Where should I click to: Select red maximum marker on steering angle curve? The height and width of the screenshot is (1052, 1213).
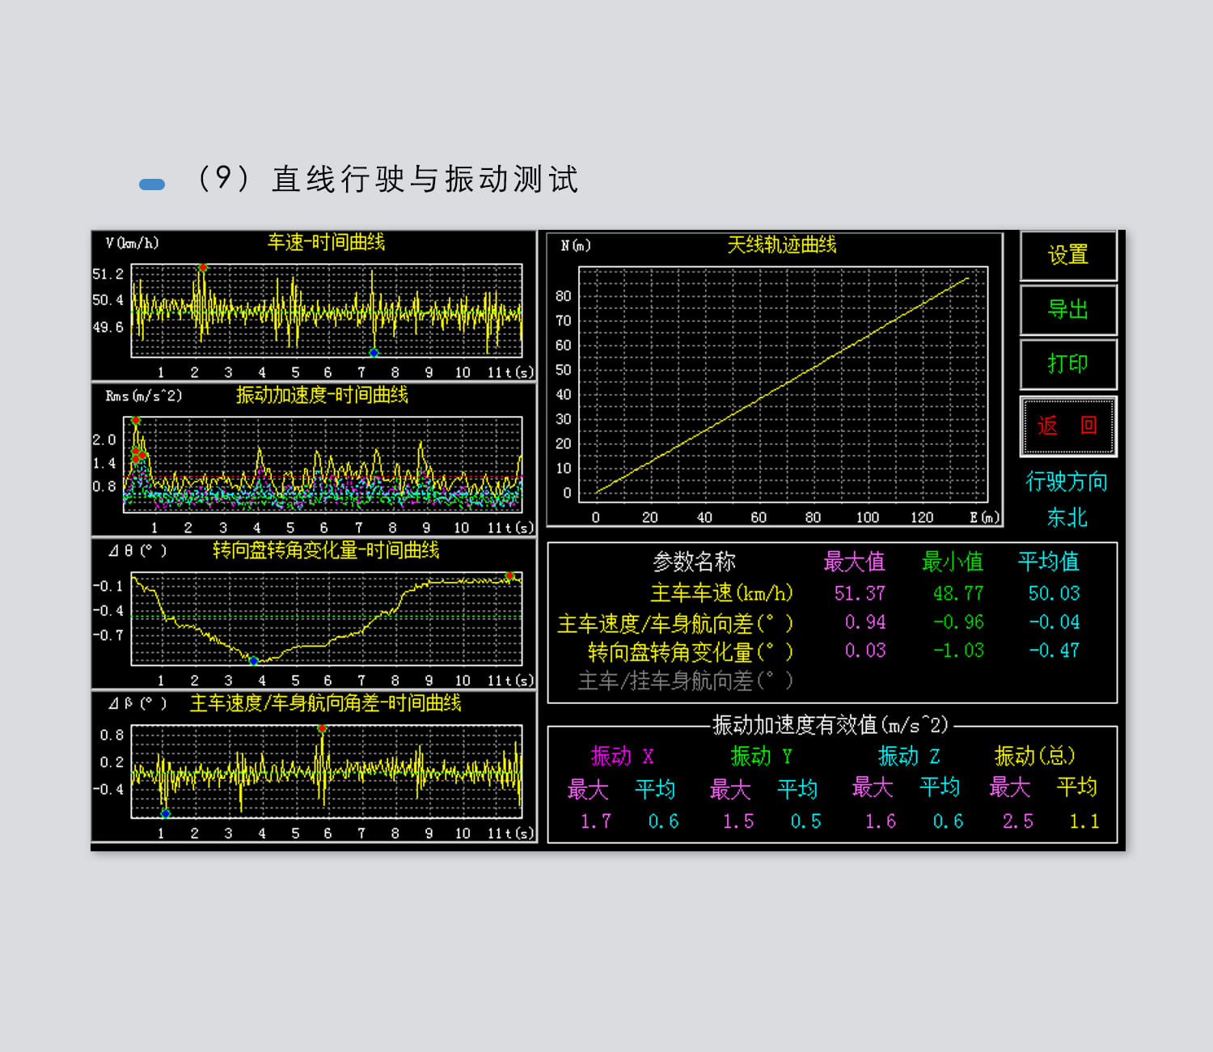[509, 576]
